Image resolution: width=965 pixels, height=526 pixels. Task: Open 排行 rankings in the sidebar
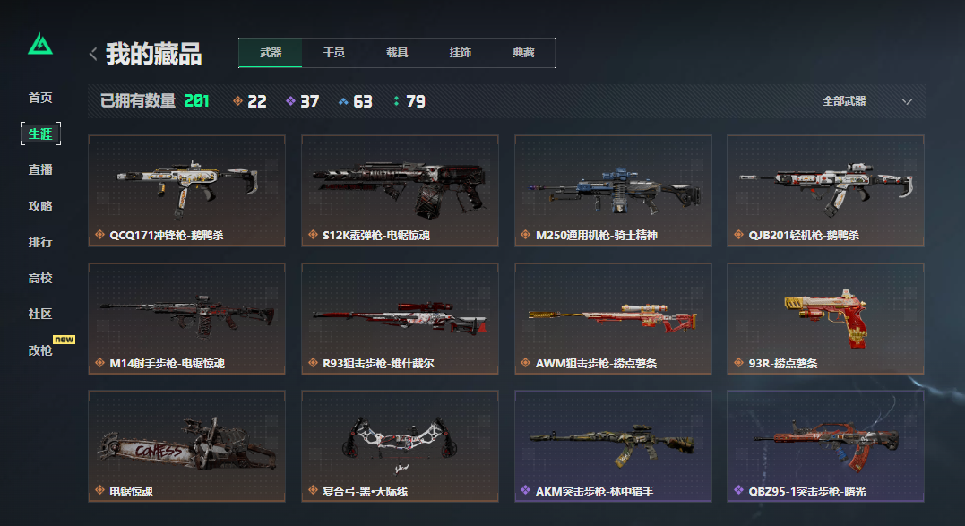pos(40,242)
